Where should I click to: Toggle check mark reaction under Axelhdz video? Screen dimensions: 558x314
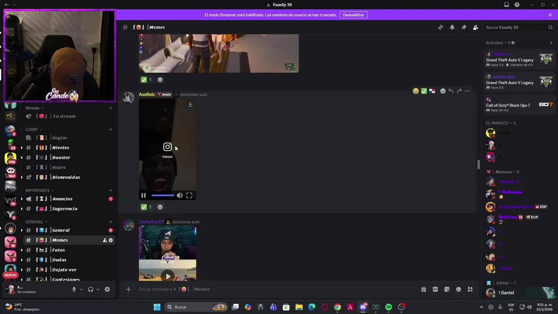[x=146, y=207]
